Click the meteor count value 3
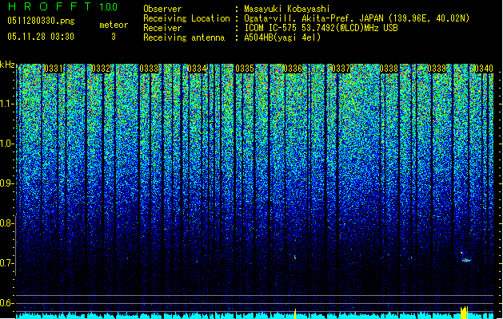The width and height of the screenshot is (503, 319). (114, 37)
